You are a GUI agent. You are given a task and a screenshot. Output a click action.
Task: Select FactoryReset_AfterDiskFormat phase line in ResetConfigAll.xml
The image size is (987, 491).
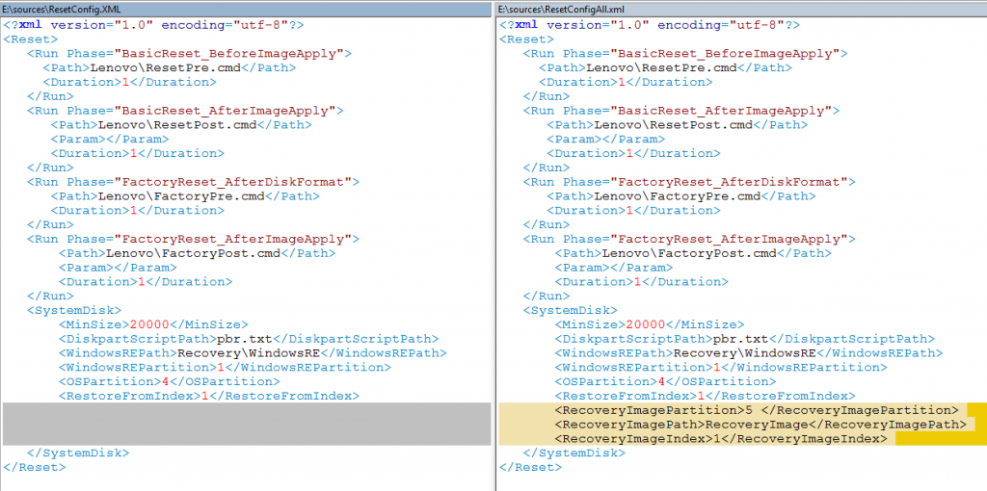[689, 182]
